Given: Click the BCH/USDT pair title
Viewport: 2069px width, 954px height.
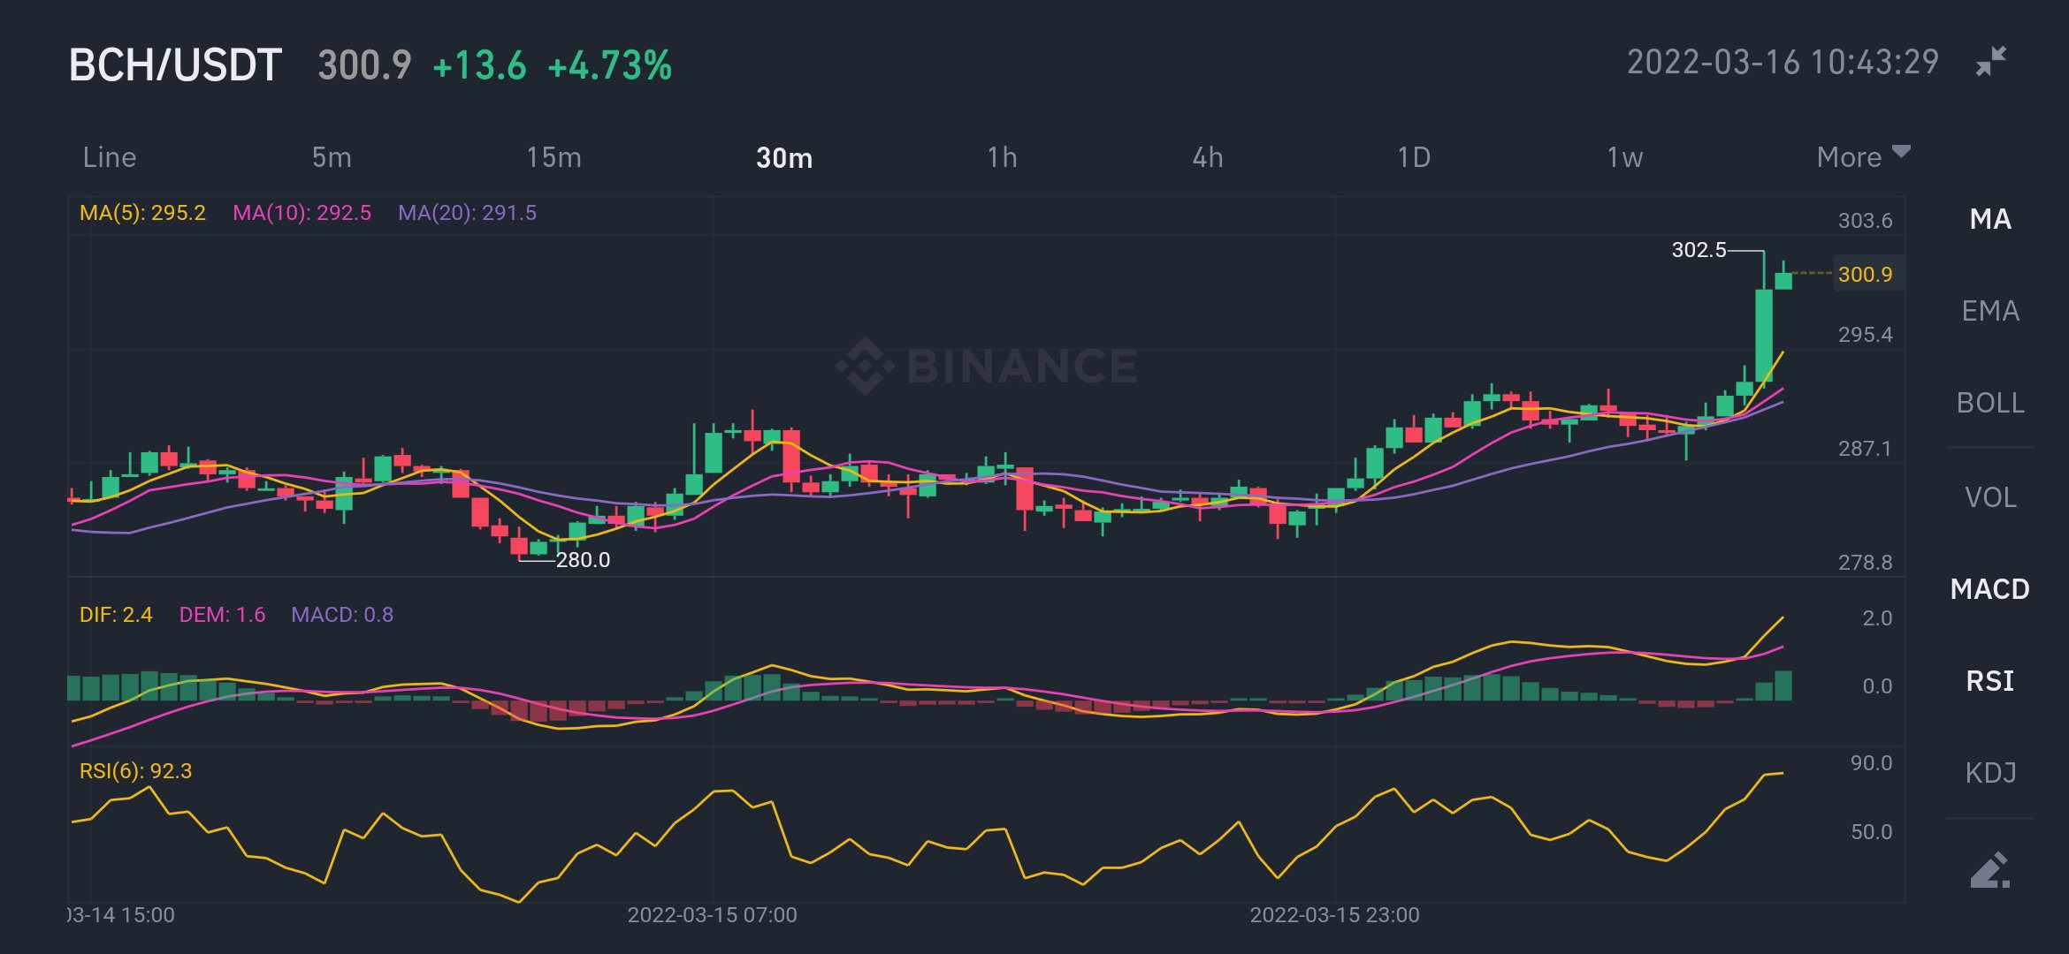Looking at the screenshot, I should [175, 65].
